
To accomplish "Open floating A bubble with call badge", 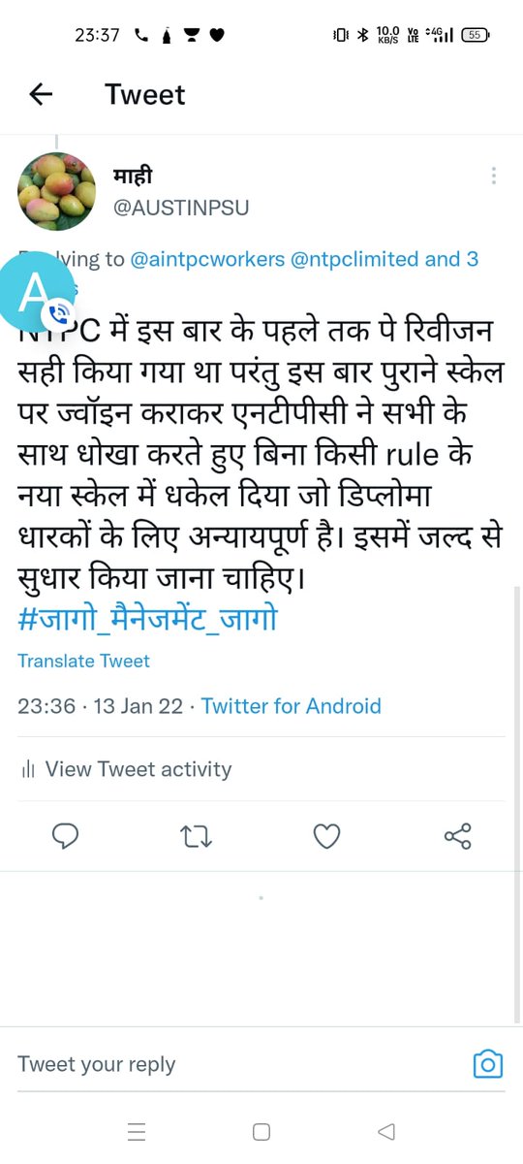I will pyautogui.click(x=37, y=290).
